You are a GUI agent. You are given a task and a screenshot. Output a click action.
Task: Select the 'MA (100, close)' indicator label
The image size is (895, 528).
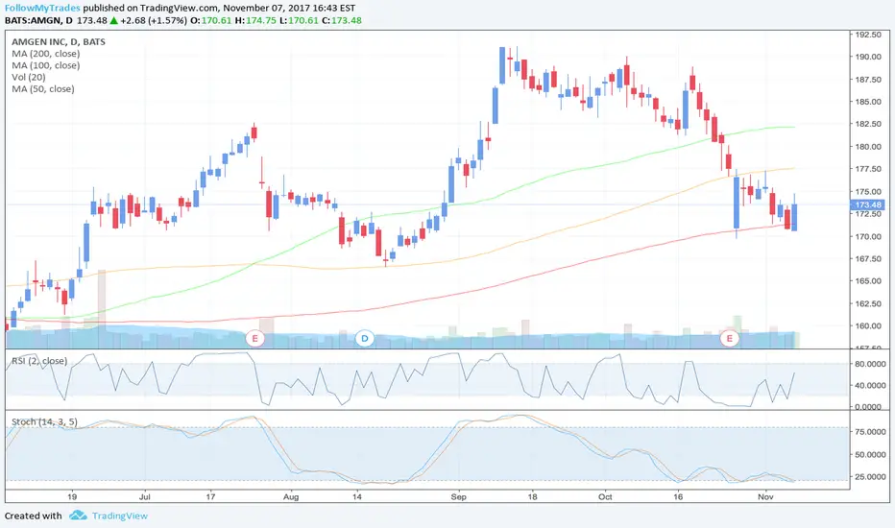46,65
